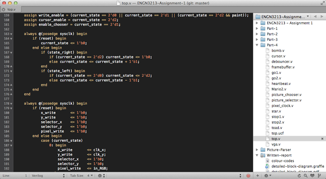Open detailed-block-diagram.graffle file
Screen dimensions: 326x179
298,166
